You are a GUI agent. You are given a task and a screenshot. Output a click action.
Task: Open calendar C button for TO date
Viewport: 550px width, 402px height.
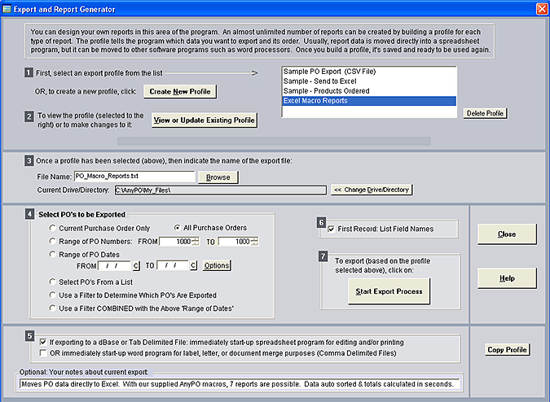click(193, 265)
